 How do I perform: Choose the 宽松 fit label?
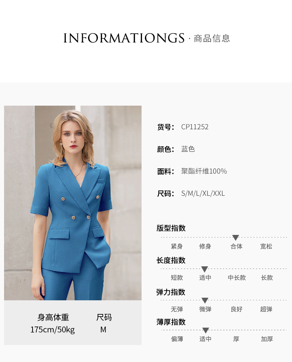coord(266,246)
